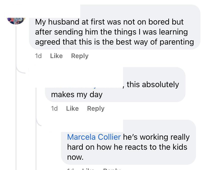This screenshot has height=170, width=207.
Task: Open the 1d timestamp below "makes my day"
Action: click(x=54, y=108)
